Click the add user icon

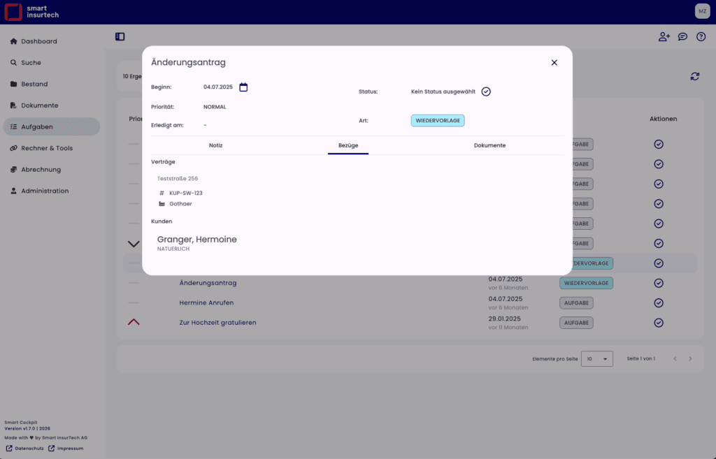click(x=664, y=37)
